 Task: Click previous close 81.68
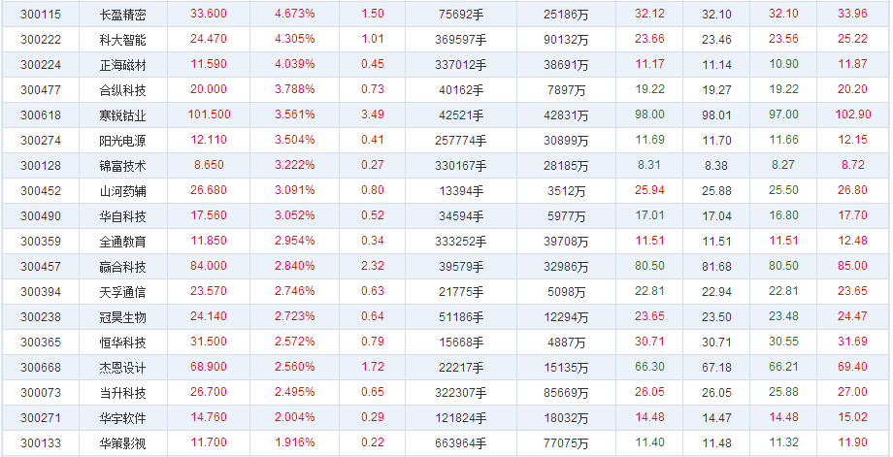point(716,267)
